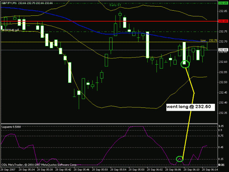Viewport: 229px width, 172px height.
Task: Click the green 232.89 price tag
Action: pyautogui.click(x=223, y=3)
